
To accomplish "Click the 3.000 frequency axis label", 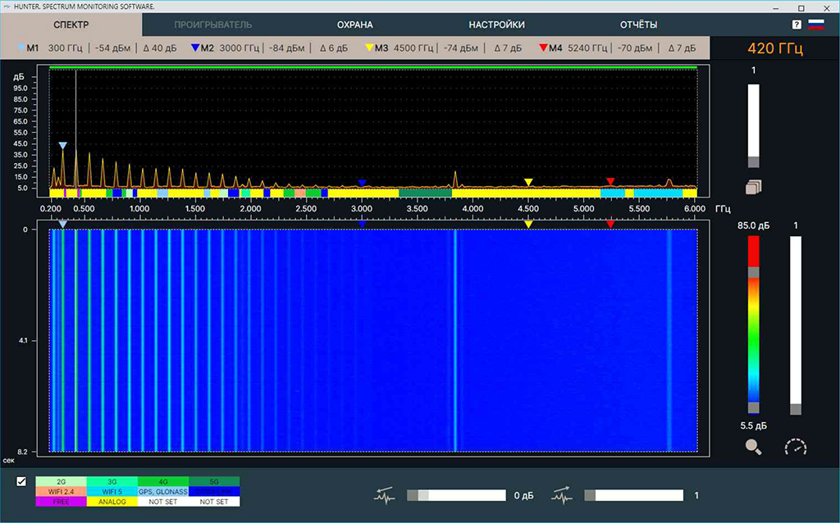I will tap(362, 208).
